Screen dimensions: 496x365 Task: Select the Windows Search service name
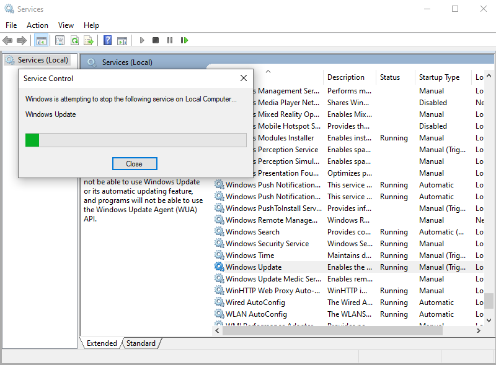pos(252,232)
